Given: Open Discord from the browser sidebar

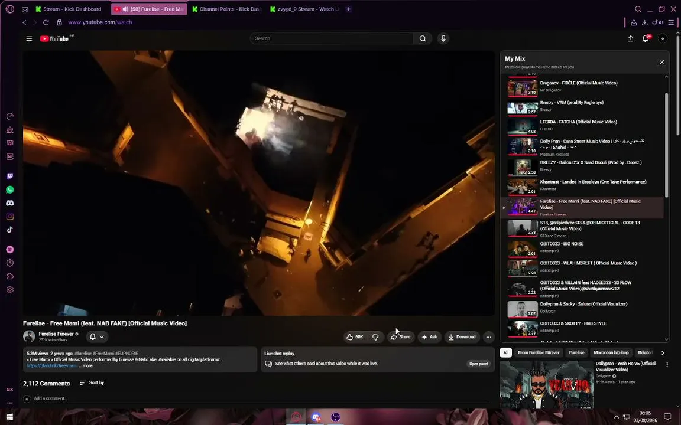Looking at the screenshot, I should pyautogui.click(x=10, y=203).
